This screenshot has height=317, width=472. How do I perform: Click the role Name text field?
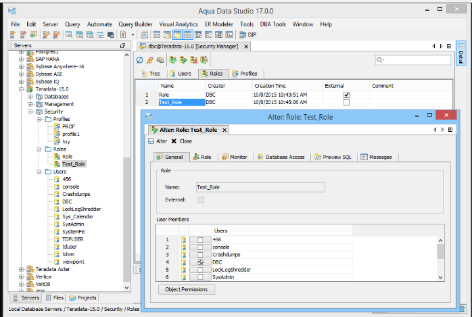click(260, 187)
